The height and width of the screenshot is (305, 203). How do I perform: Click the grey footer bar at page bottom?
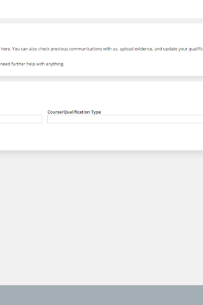click(x=101, y=295)
